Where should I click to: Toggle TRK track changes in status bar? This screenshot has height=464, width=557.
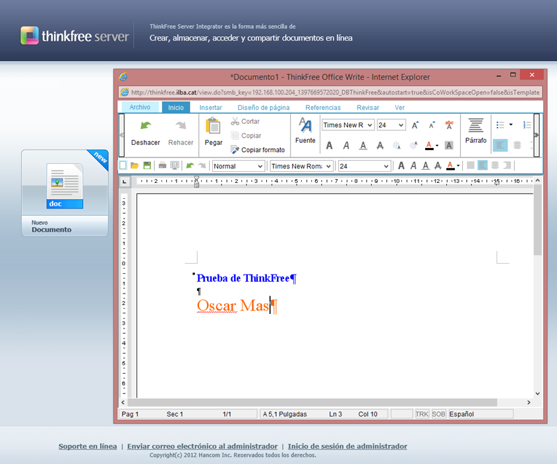click(x=422, y=414)
